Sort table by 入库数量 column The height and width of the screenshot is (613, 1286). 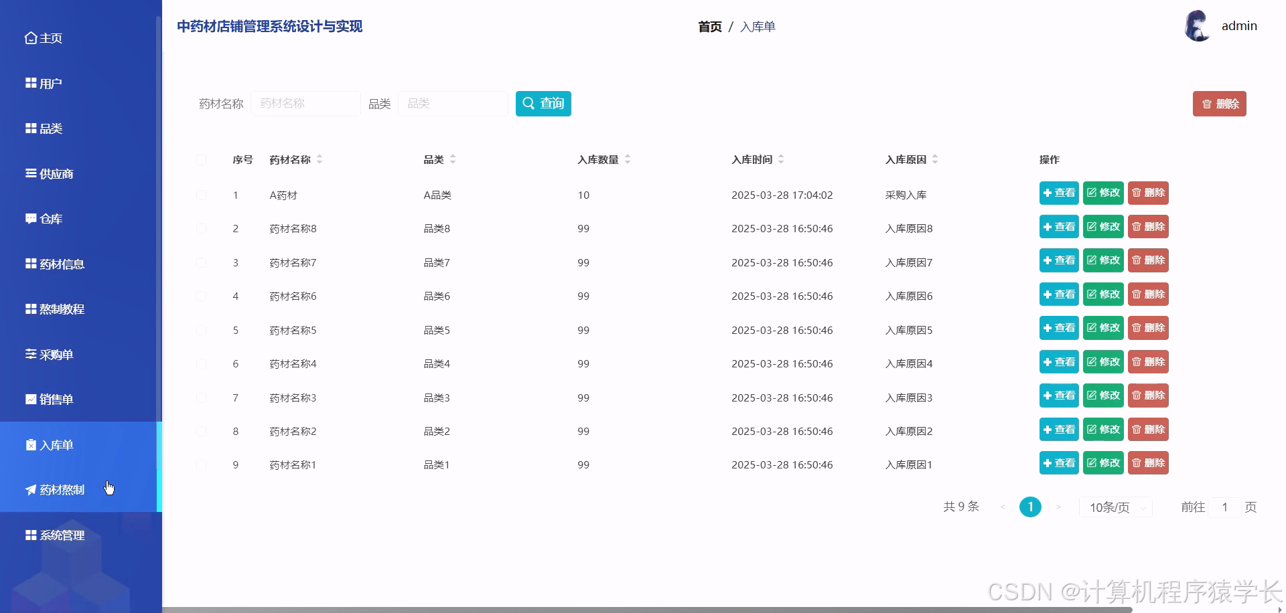point(628,159)
